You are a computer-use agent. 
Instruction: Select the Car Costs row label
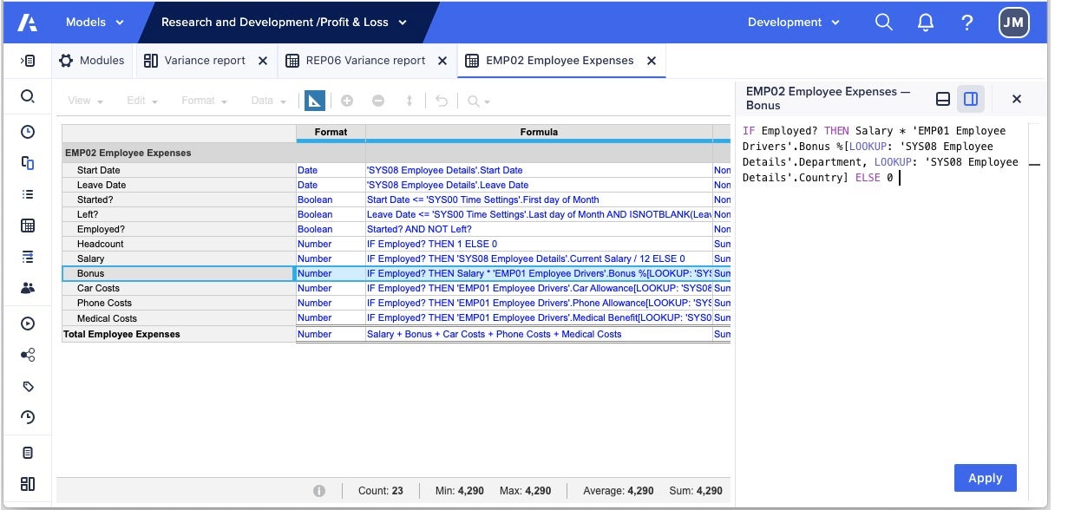[179, 289]
